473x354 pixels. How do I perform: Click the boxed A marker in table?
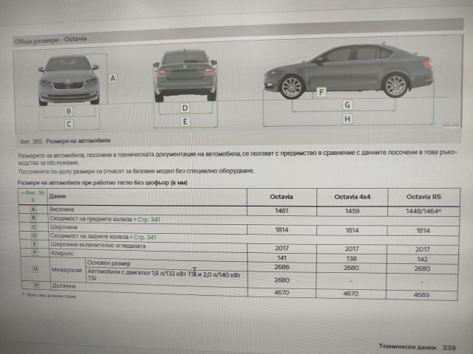point(33,209)
